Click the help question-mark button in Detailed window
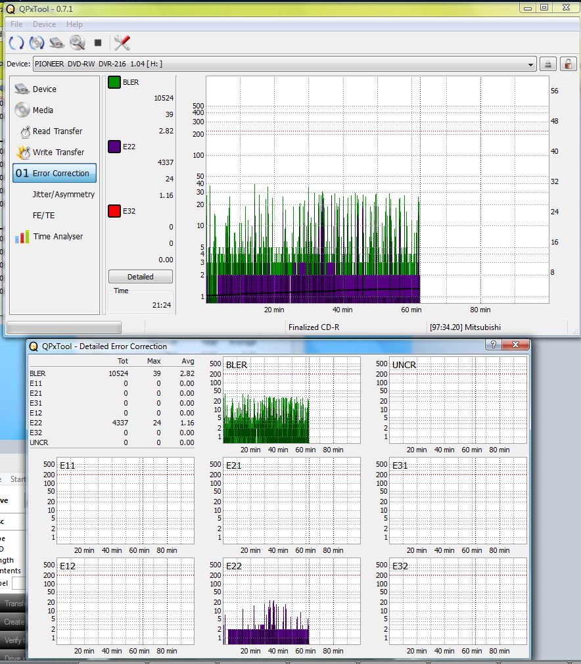Image resolution: width=581 pixels, height=664 pixels. click(x=493, y=344)
